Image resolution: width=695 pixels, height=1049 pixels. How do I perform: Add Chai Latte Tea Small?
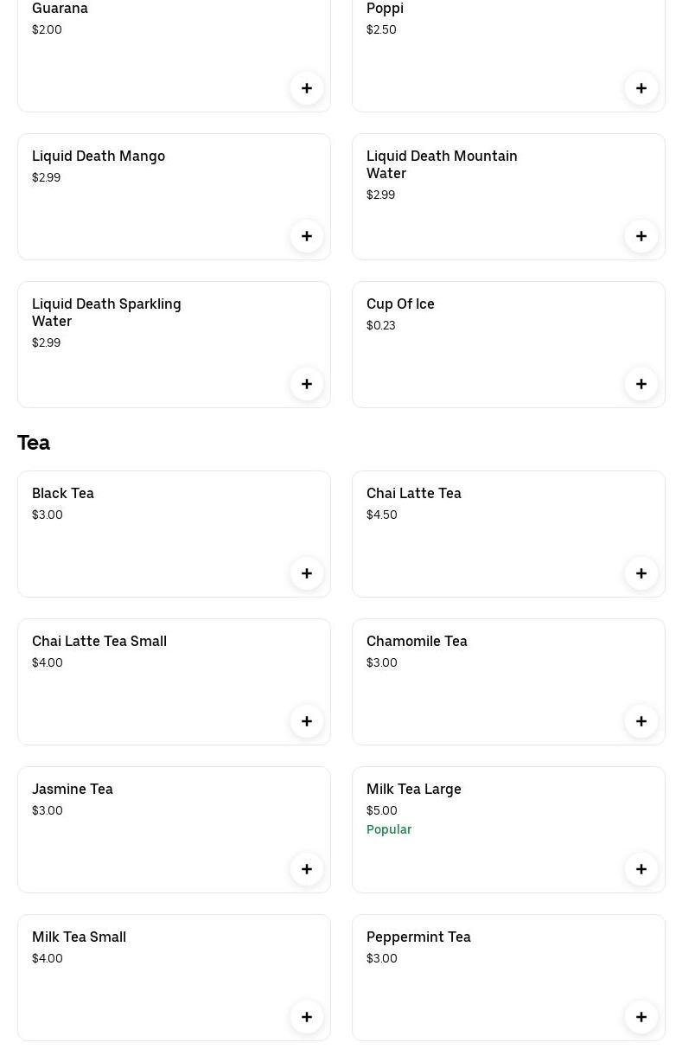tap(307, 721)
